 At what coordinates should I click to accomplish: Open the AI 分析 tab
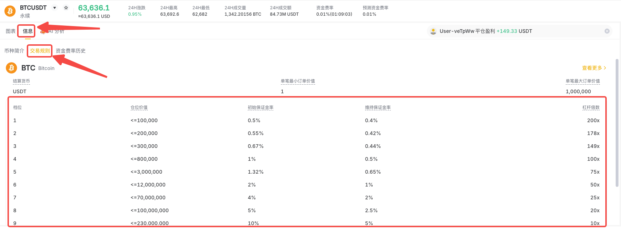[52, 31]
